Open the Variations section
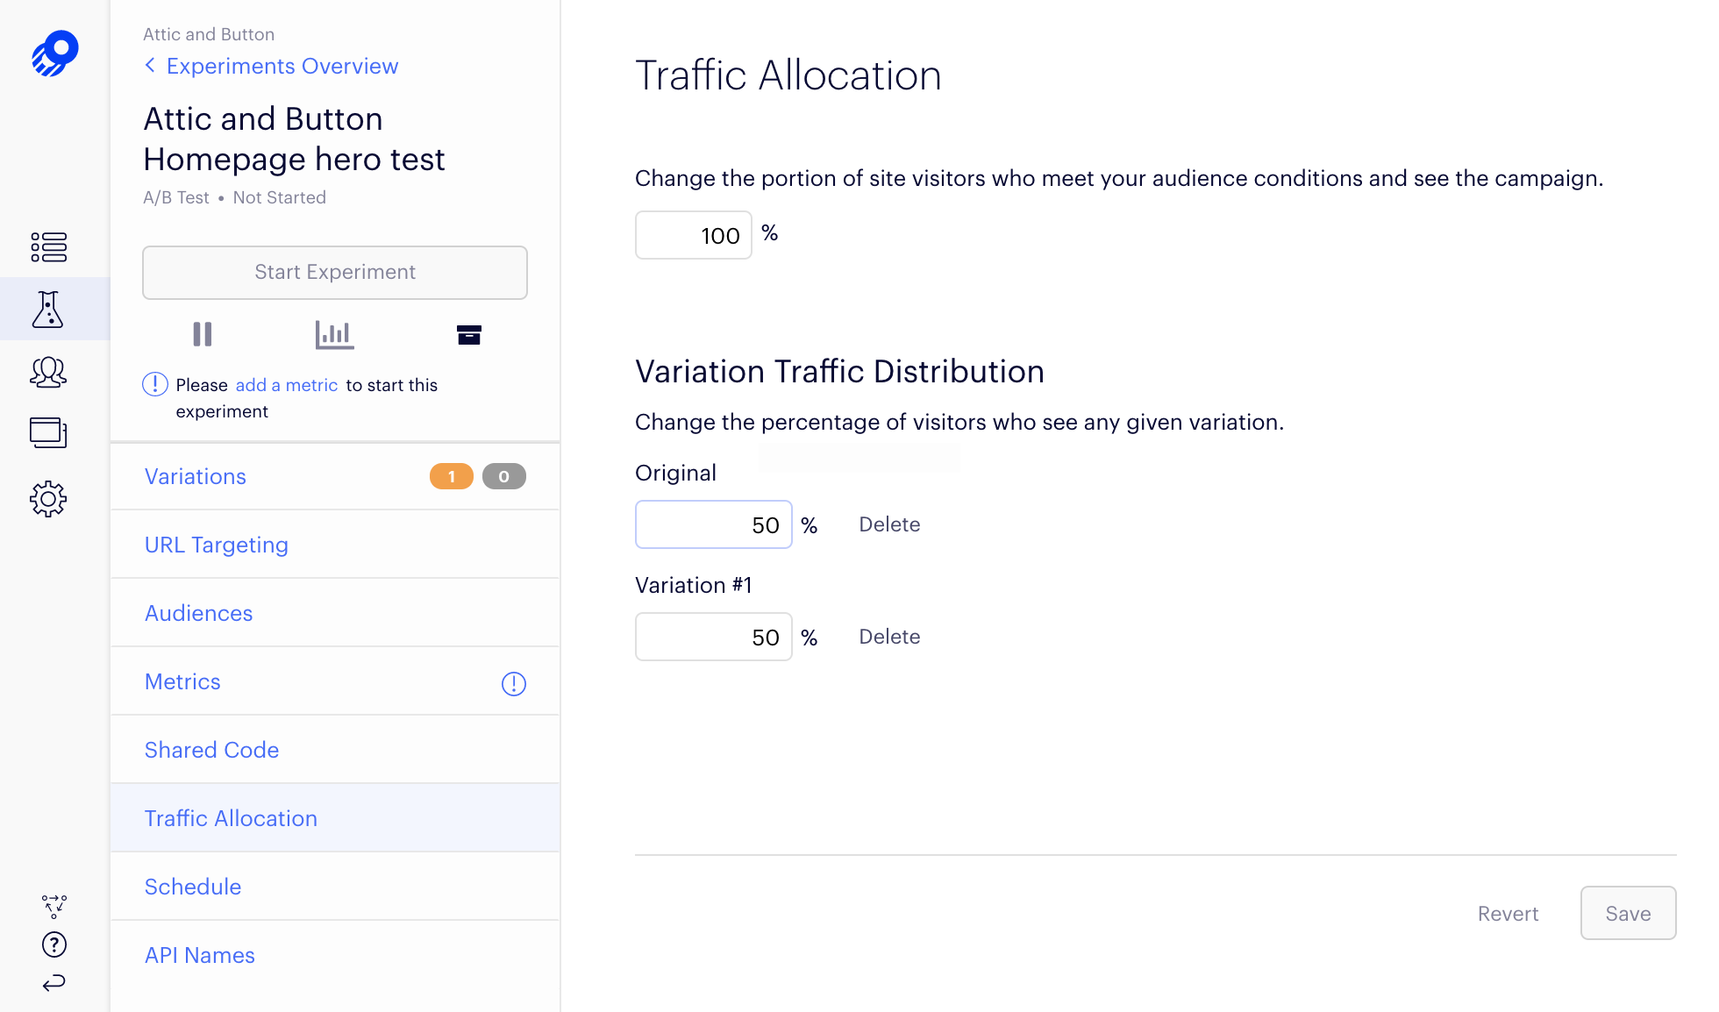The width and height of the screenshot is (1719, 1012). pyautogui.click(x=196, y=477)
